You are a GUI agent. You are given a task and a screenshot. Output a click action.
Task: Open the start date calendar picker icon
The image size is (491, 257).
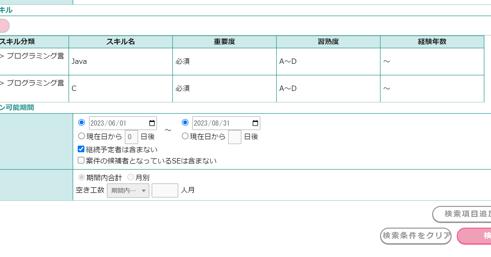click(x=152, y=123)
